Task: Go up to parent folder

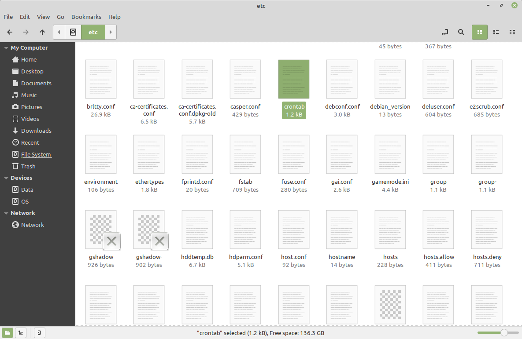Action: coord(42,32)
